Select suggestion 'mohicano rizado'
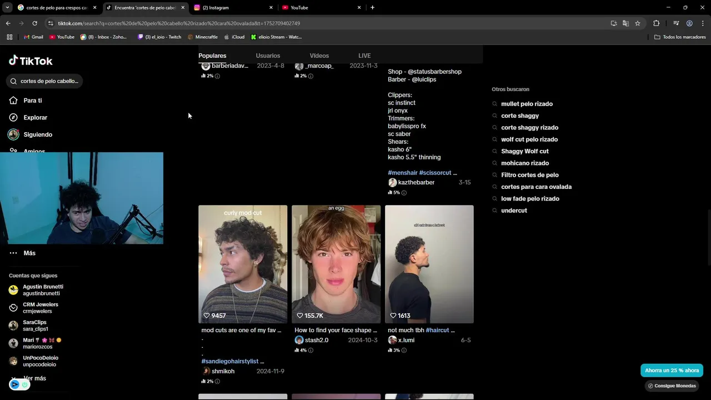 pyautogui.click(x=525, y=163)
